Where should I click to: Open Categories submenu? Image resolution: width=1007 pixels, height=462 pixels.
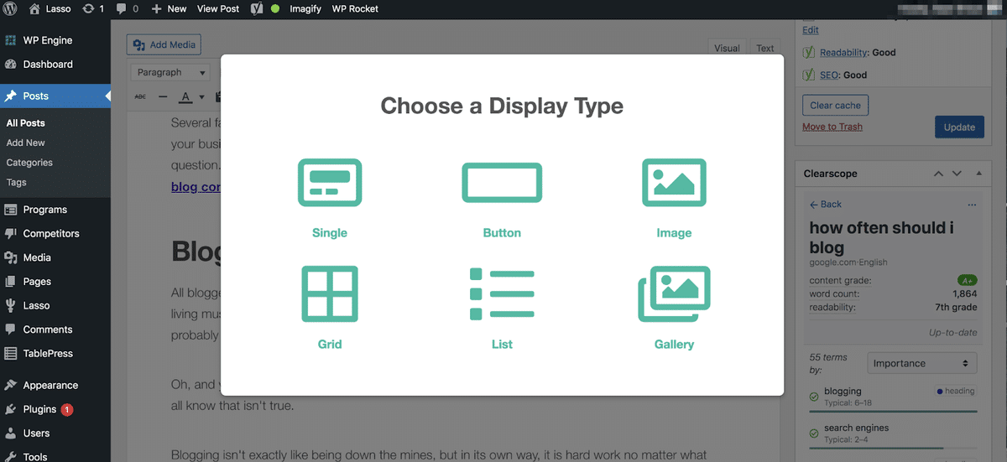click(x=29, y=163)
